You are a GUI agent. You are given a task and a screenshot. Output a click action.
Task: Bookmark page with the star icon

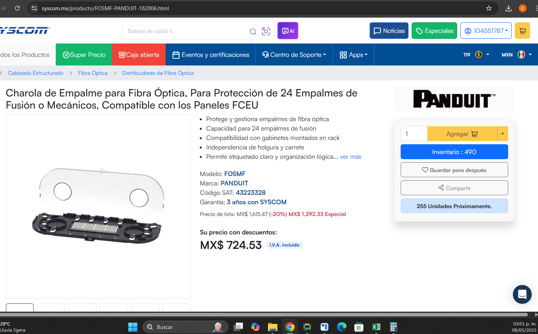[489, 8]
